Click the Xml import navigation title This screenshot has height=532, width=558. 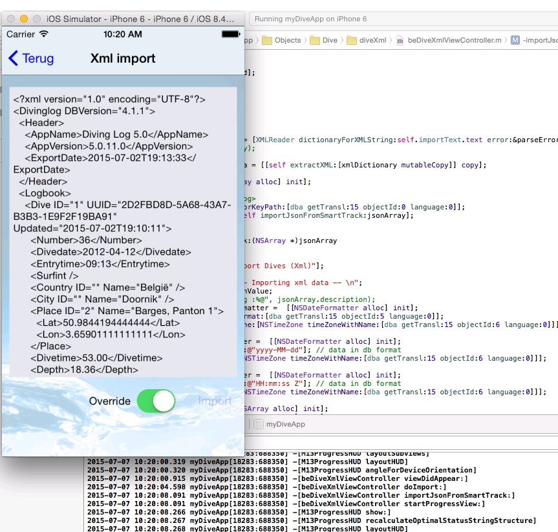click(x=123, y=58)
